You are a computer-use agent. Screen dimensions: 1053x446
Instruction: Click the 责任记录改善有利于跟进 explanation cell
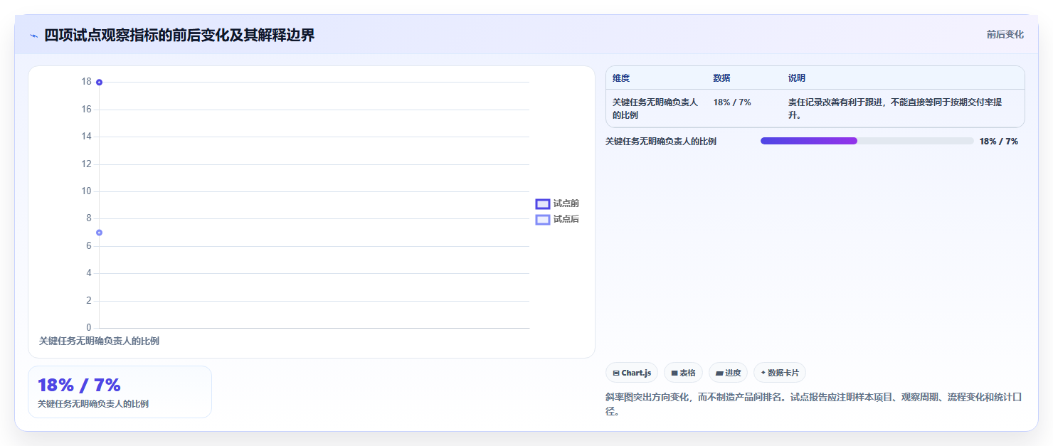(x=895, y=108)
